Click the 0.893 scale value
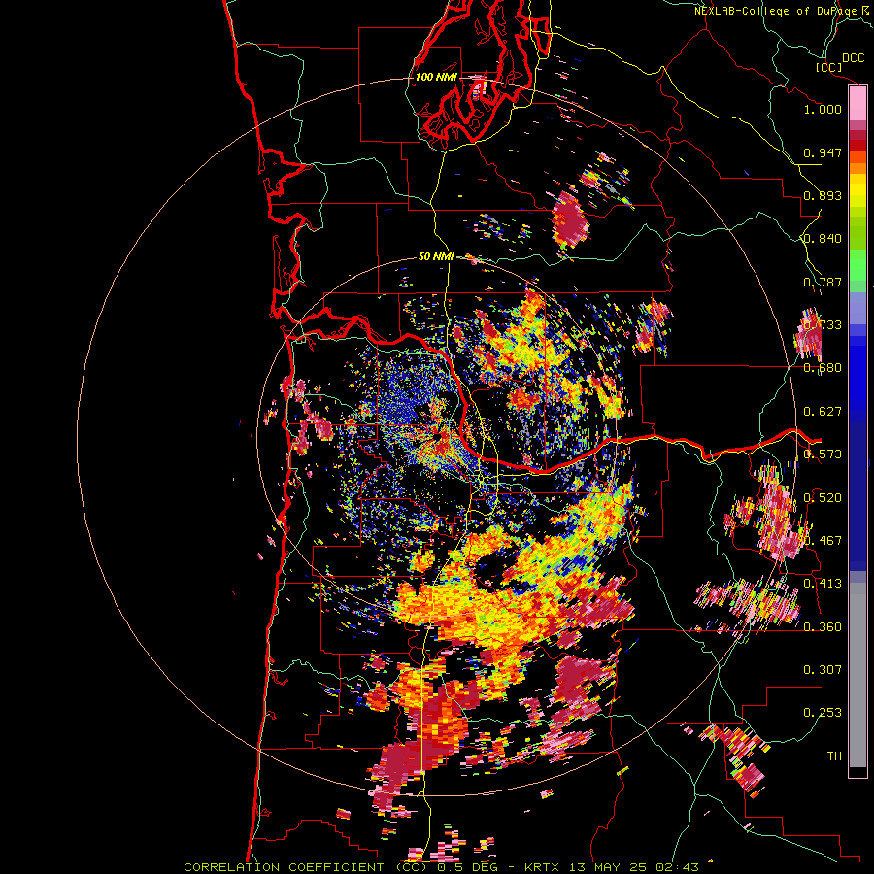The height and width of the screenshot is (874, 874). point(823,195)
